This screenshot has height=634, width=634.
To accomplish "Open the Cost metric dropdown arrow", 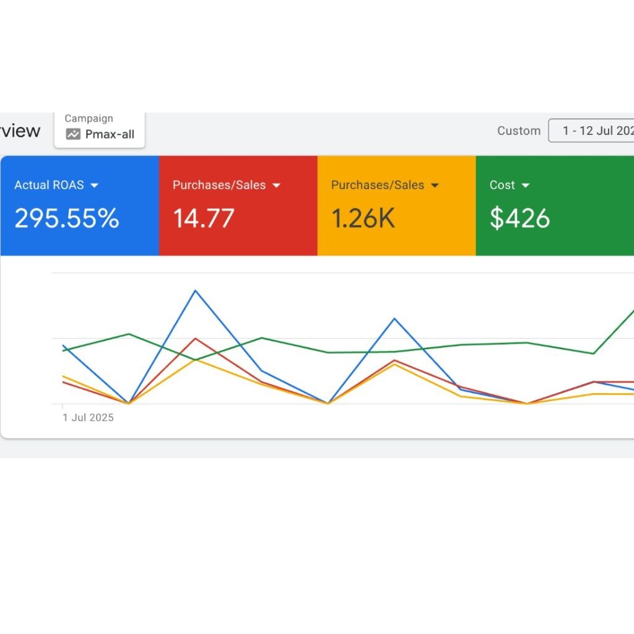I will (x=526, y=185).
